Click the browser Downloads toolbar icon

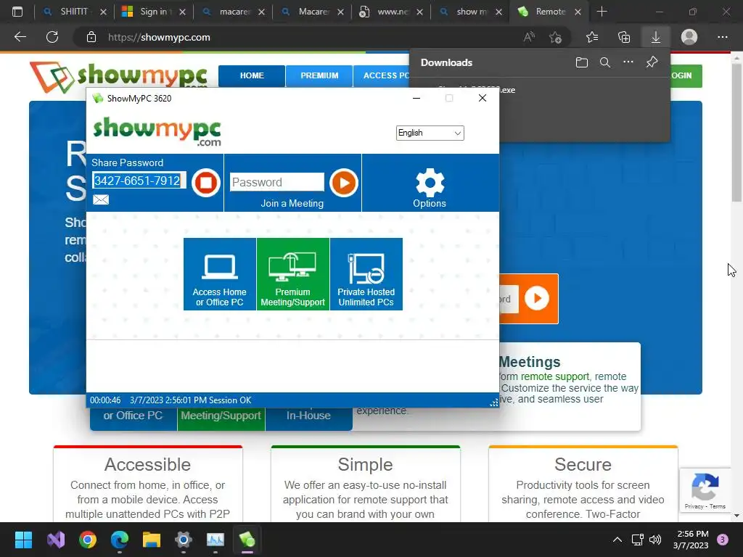656,37
